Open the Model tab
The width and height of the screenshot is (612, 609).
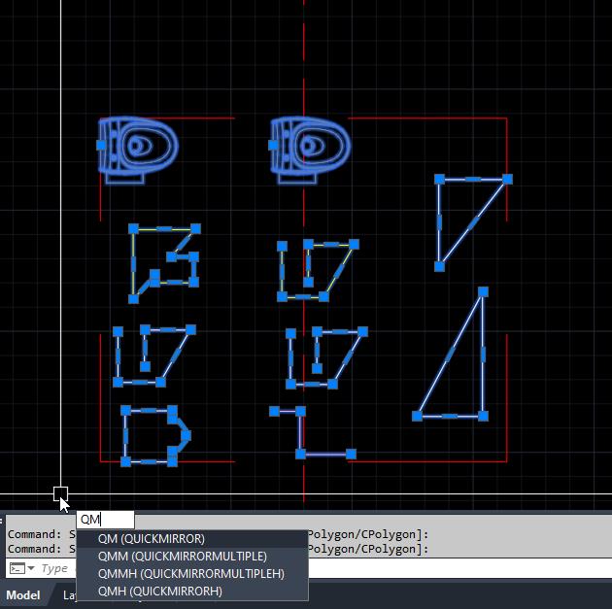pyautogui.click(x=23, y=595)
